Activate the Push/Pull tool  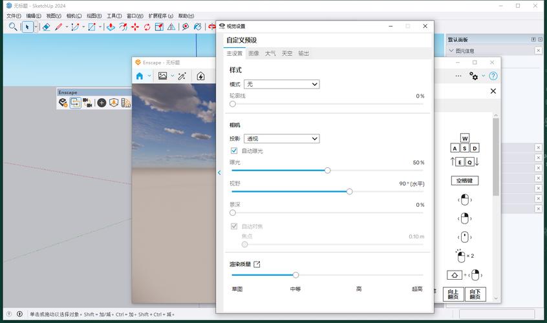(111, 27)
